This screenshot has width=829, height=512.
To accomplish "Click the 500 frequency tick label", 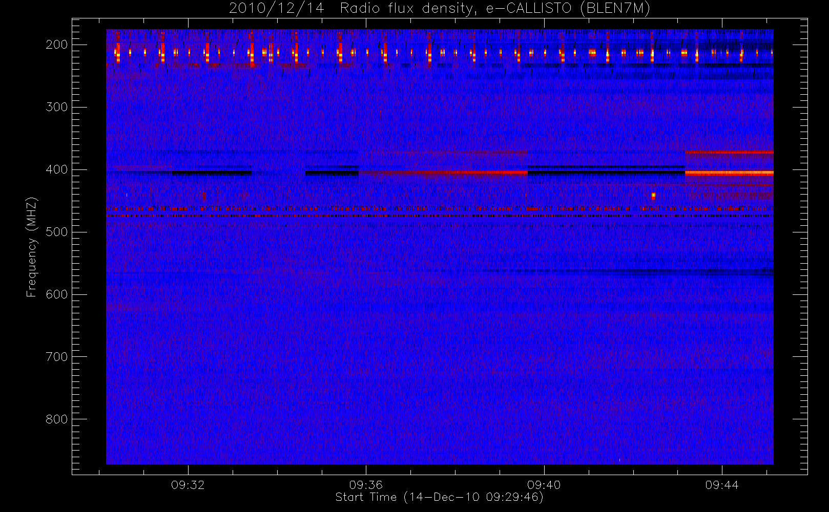I will [57, 232].
